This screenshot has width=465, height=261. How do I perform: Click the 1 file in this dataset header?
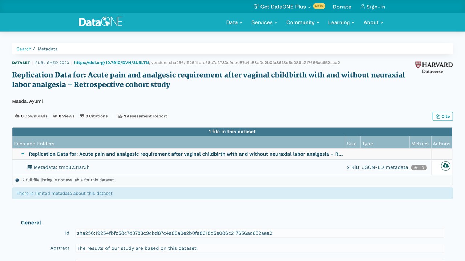(232, 132)
